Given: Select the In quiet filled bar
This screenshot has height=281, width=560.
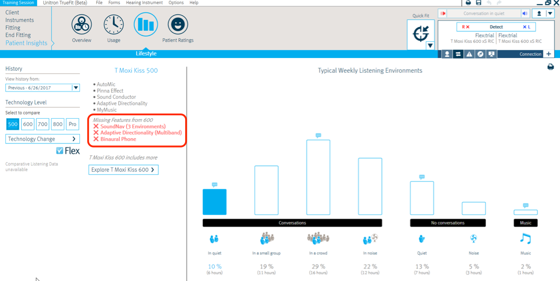Looking at the screenshot, I should [x=214, y=202].
